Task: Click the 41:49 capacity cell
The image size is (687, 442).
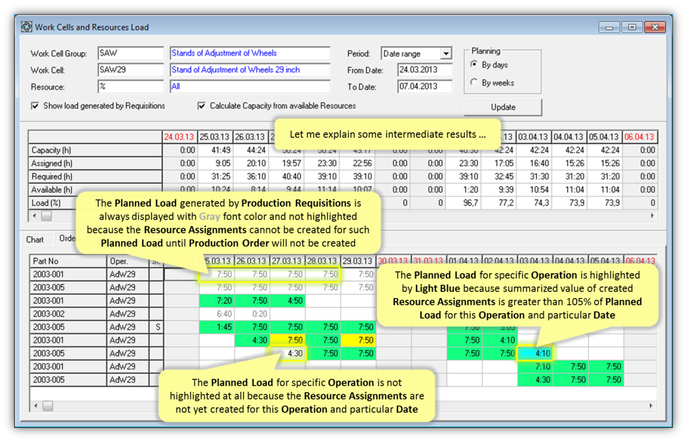Action: click(x=215, y=150)
